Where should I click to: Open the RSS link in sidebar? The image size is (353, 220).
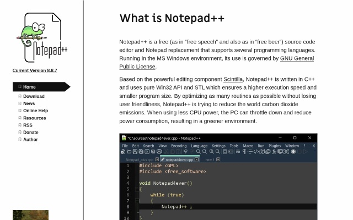(28, 125)
